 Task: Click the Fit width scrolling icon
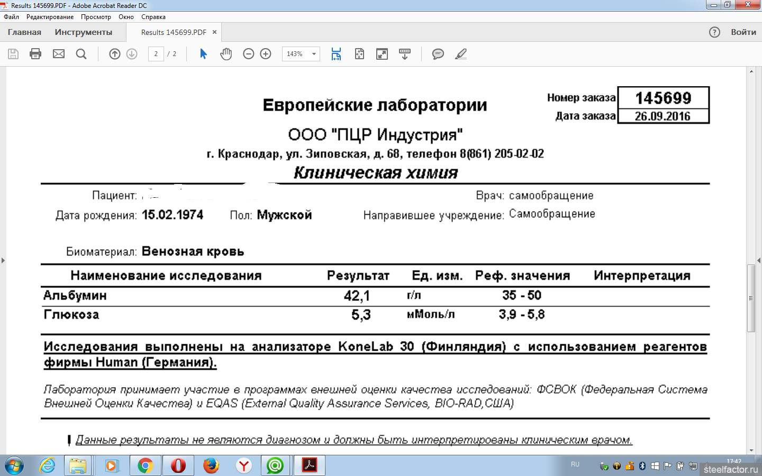point(336,54)
